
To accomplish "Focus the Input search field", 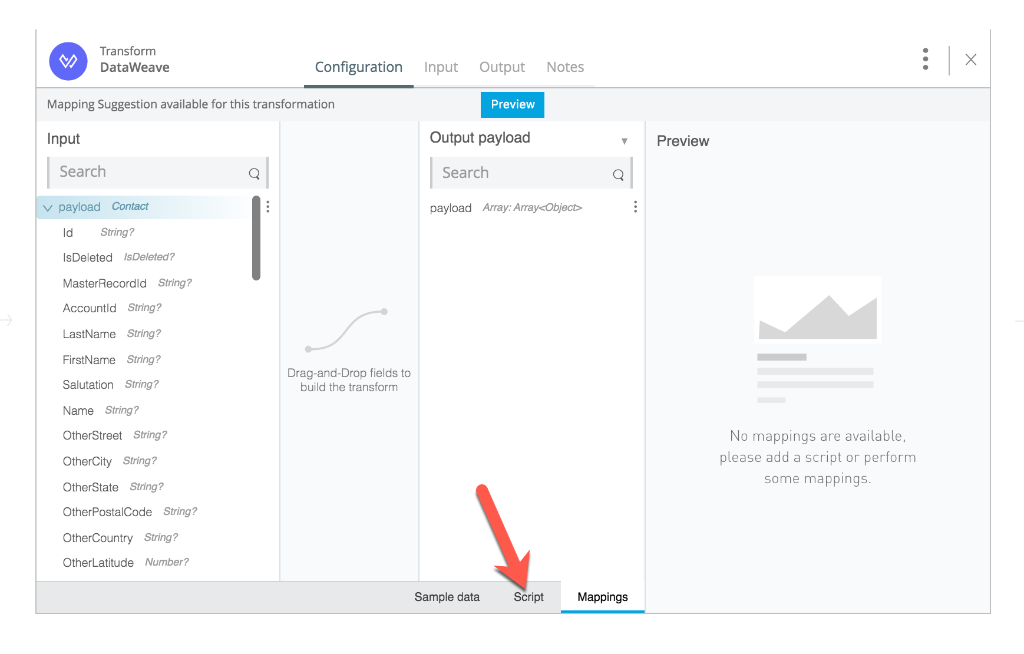I will [158, 172].
